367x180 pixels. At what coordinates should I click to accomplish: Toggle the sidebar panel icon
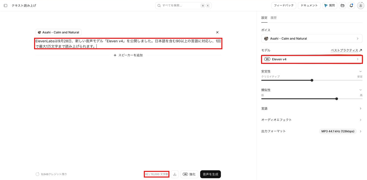click(5, 5)
